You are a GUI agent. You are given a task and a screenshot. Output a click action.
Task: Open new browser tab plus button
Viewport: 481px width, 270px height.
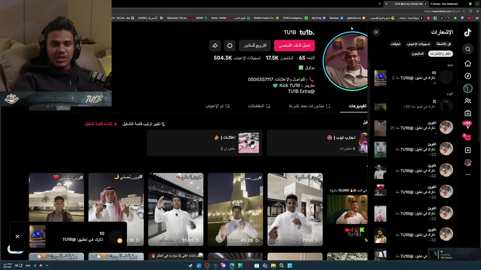380,4
